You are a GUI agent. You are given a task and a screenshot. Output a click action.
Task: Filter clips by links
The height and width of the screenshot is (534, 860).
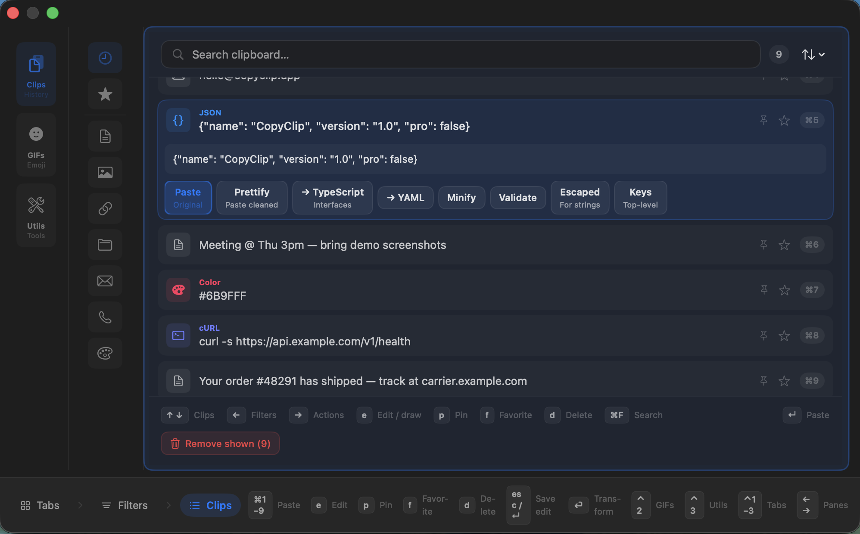(105, 208)
